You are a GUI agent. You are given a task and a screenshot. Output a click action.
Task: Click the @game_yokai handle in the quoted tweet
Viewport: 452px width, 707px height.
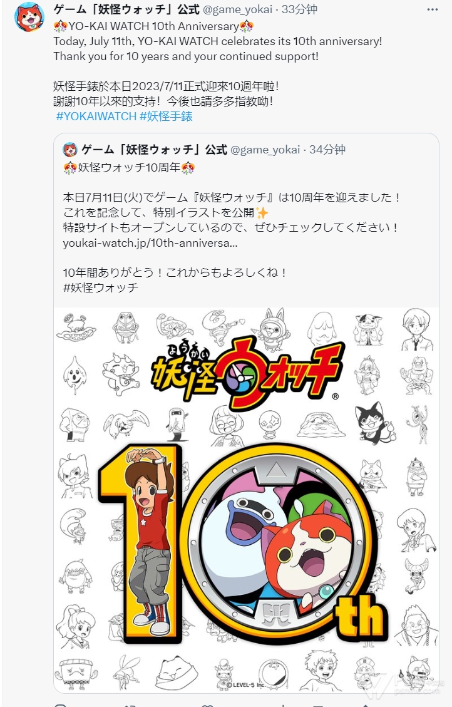point(265,150)
